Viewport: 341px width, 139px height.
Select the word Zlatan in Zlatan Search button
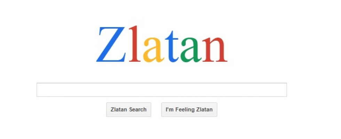pyautogui.click(x=119, y=109)
